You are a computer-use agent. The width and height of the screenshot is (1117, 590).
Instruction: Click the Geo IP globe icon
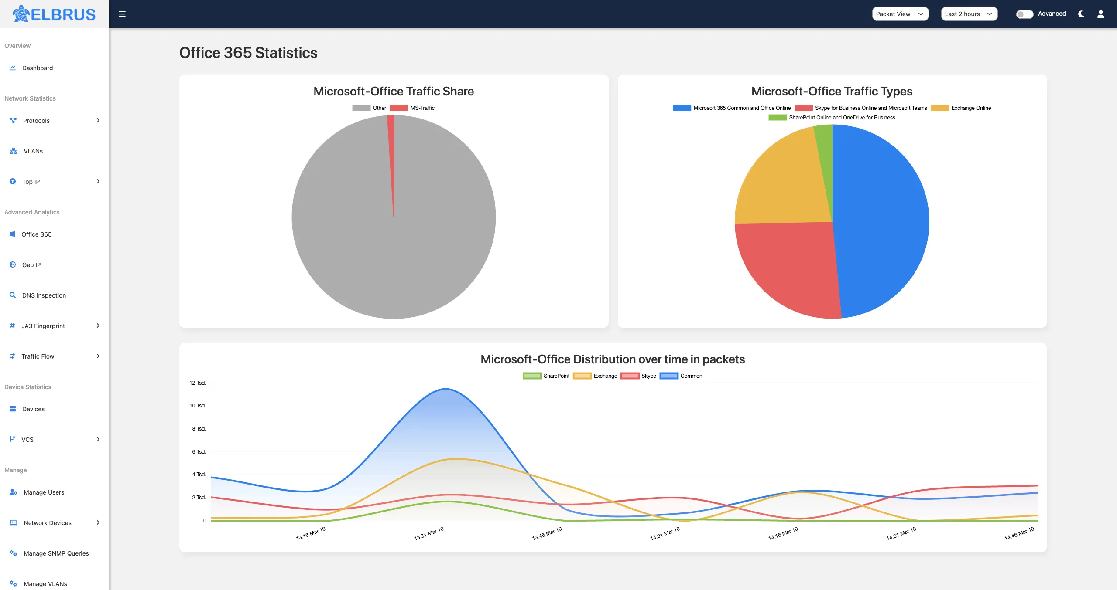click(13, 264)
